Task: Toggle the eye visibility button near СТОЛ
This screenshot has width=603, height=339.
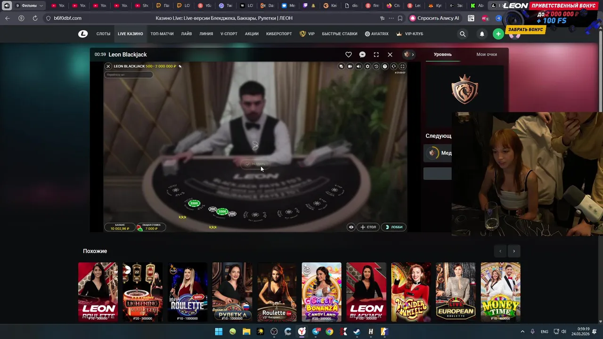Action: (x=351, y=227)
